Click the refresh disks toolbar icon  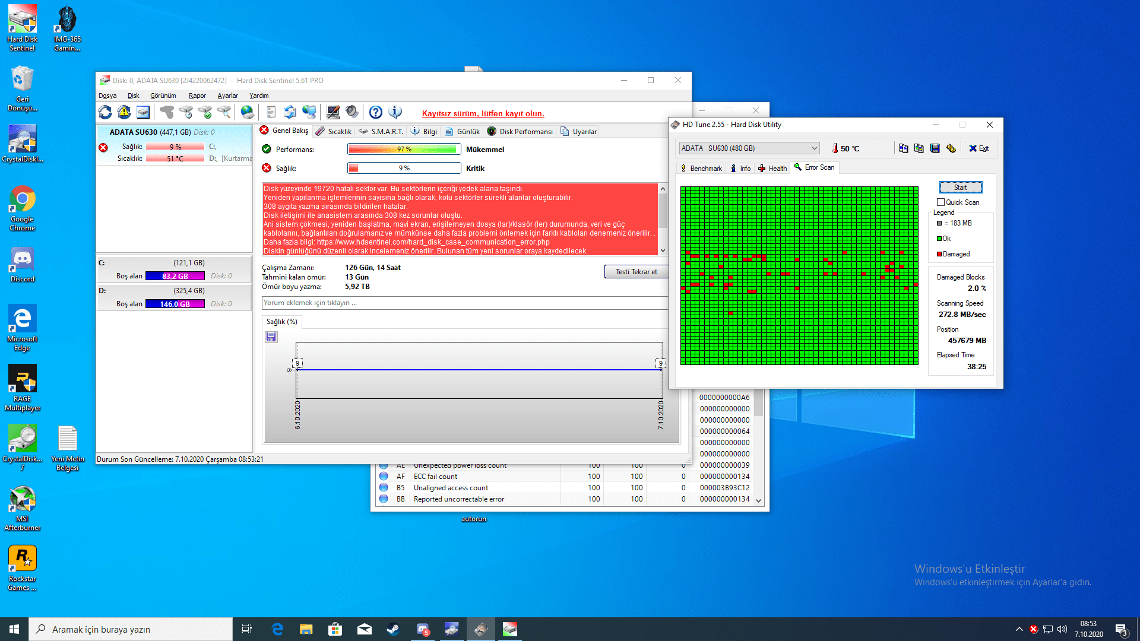tap(105, 112)
